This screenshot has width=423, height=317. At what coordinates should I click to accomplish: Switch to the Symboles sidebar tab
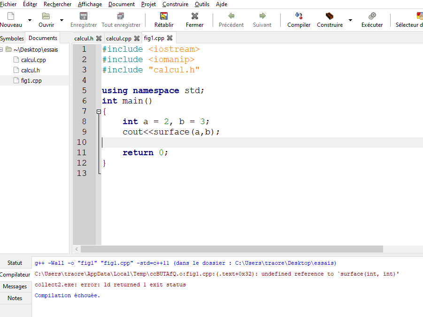coord(12,38)
